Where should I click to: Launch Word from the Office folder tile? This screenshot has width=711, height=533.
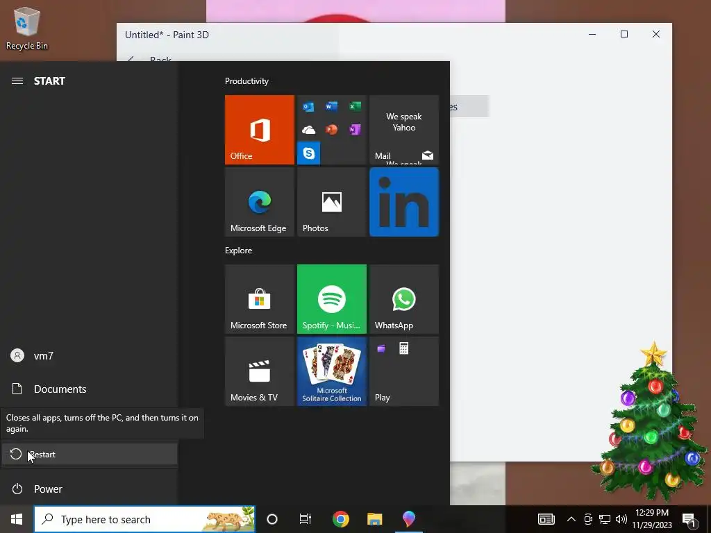tap(331, 106)
